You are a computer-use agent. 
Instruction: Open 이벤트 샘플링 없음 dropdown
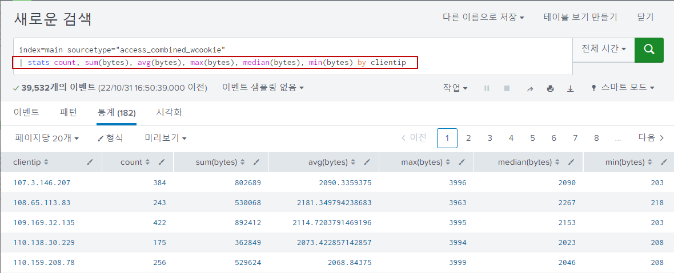[x=263, y=88]
